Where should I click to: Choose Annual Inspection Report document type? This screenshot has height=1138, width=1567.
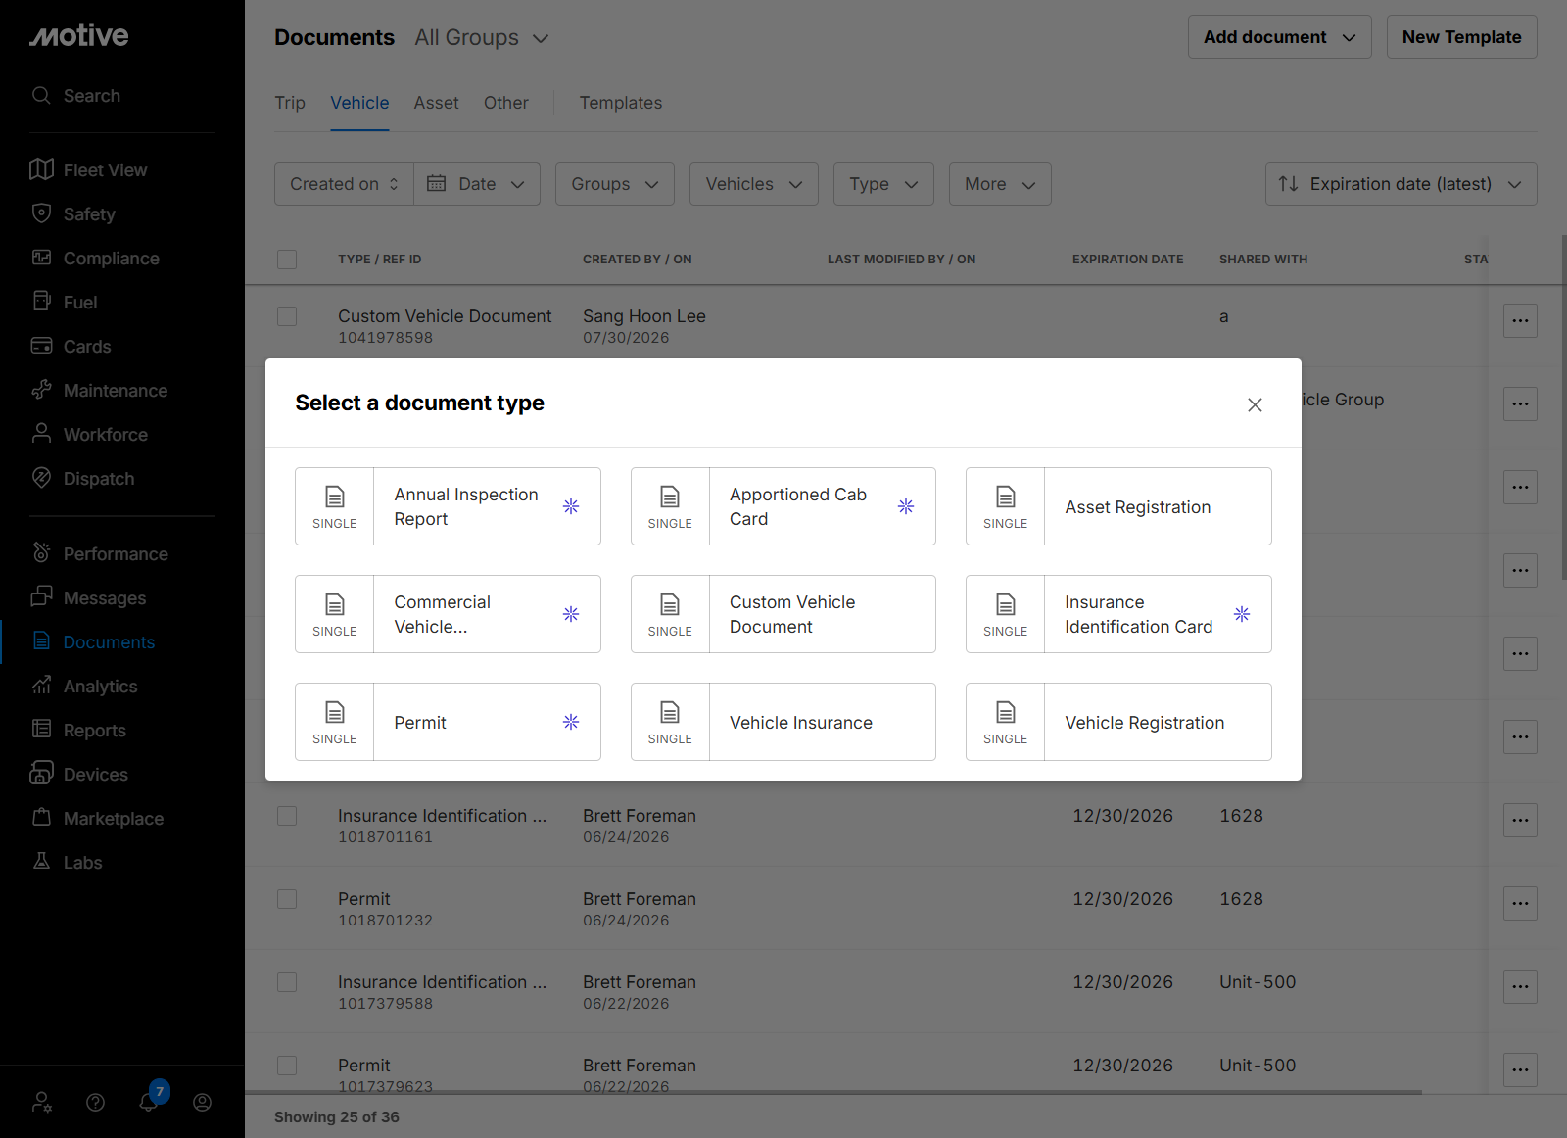(448, 506)
